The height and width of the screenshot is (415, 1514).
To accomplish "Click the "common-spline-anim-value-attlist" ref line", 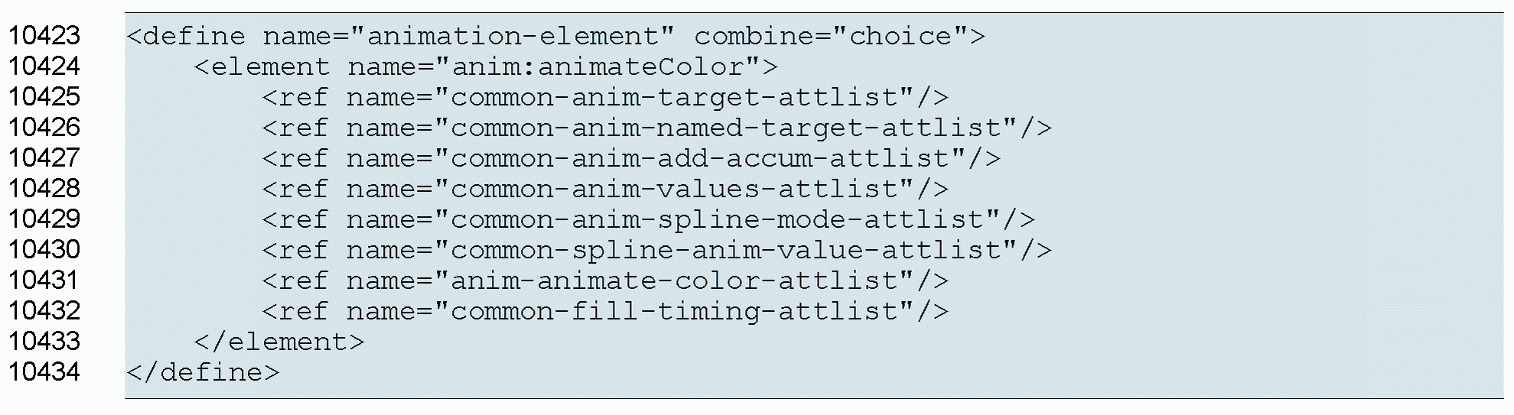I will pos(656,250).
